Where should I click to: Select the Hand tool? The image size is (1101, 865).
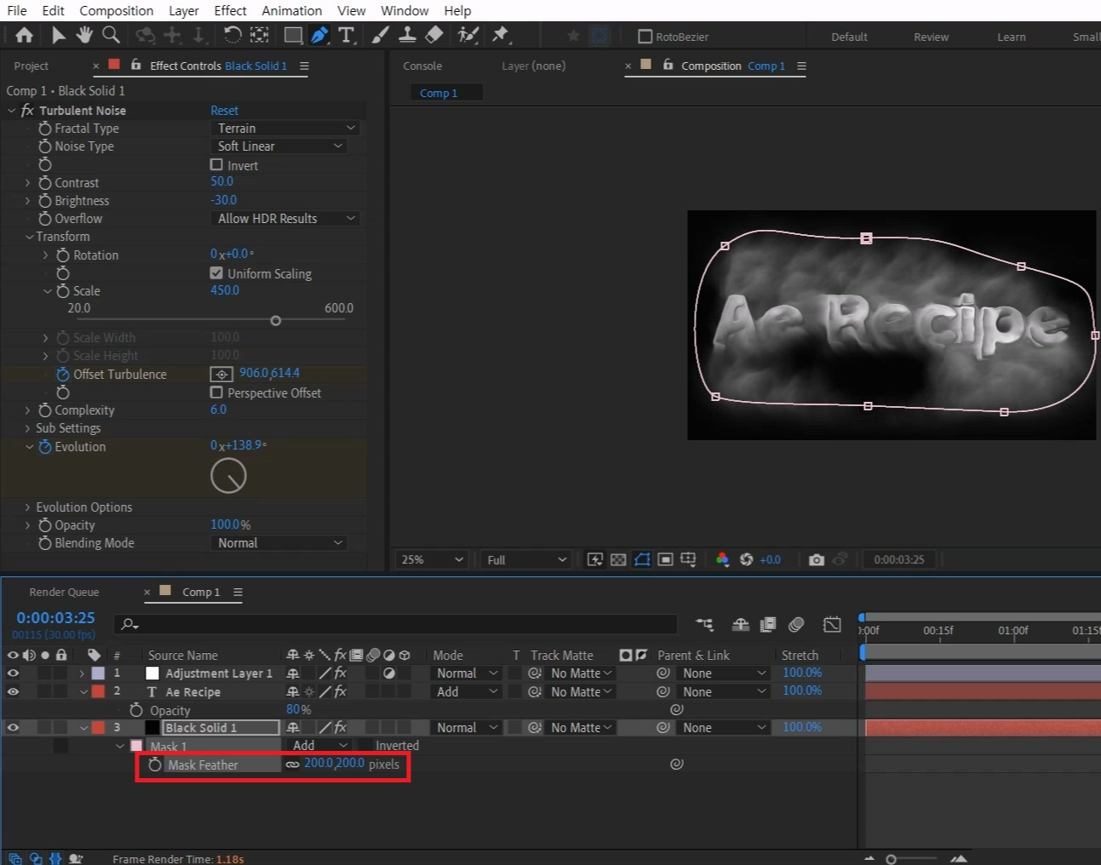click(84, 35)
